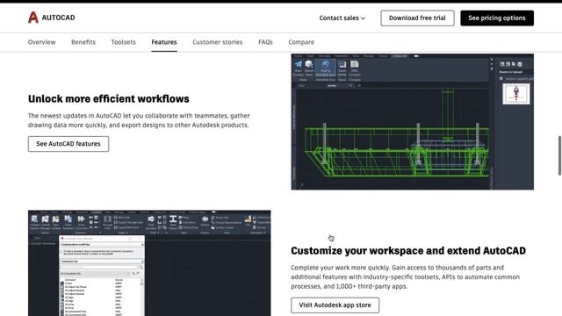Go to the Overview tab
This screenshot has width=562, height=316.
click(41, 42)
